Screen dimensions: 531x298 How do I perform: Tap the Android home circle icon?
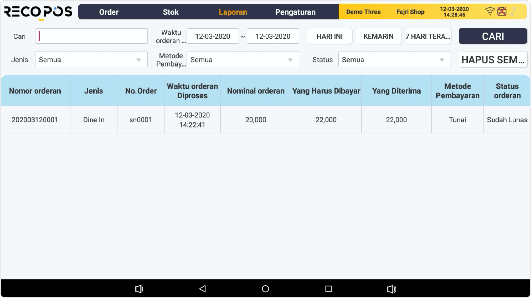(x=265, y=289)
